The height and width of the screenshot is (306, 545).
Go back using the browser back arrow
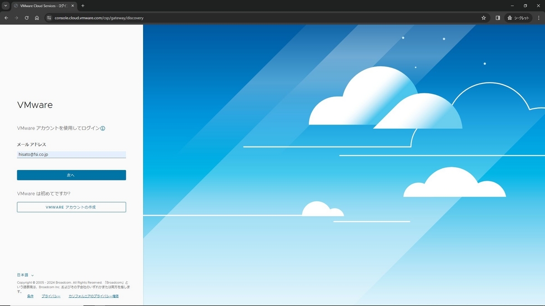[6, 18]
